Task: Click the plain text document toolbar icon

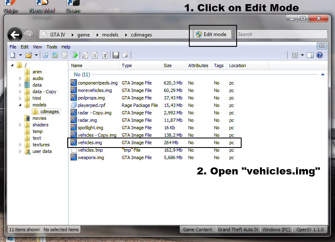Action: (95, 55)
